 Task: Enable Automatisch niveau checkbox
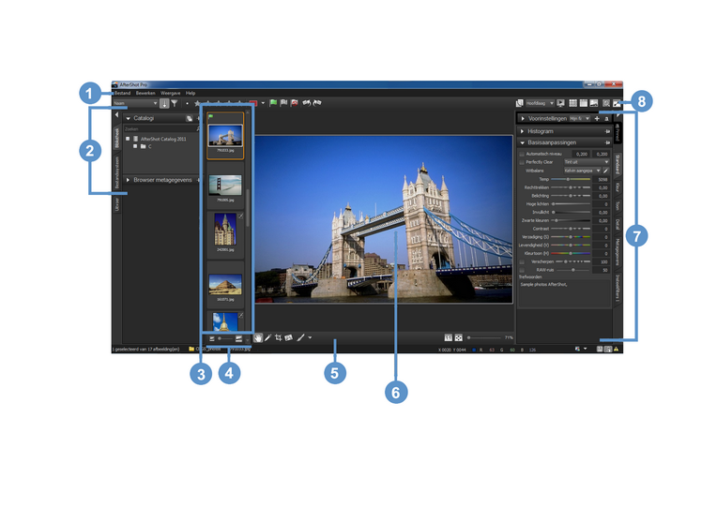(x=521, y=153)
